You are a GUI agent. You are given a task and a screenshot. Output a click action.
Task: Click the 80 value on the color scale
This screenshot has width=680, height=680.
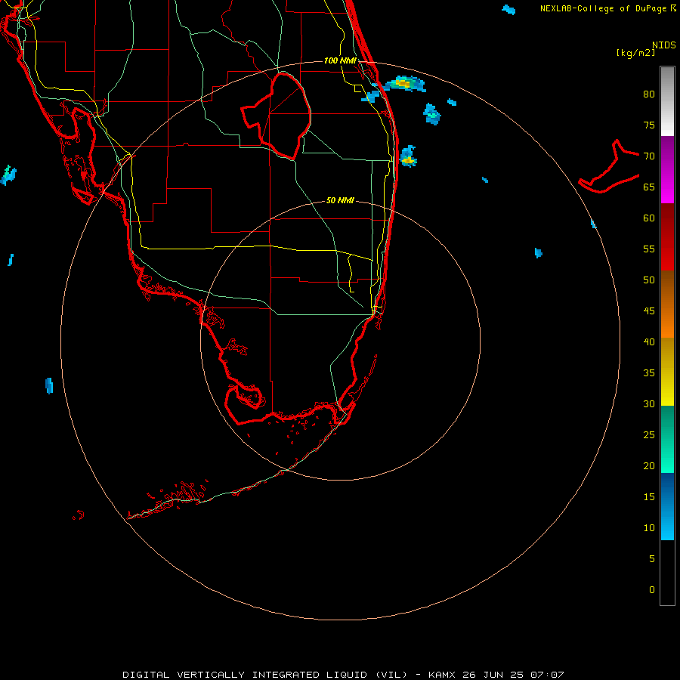click(649, 94)
